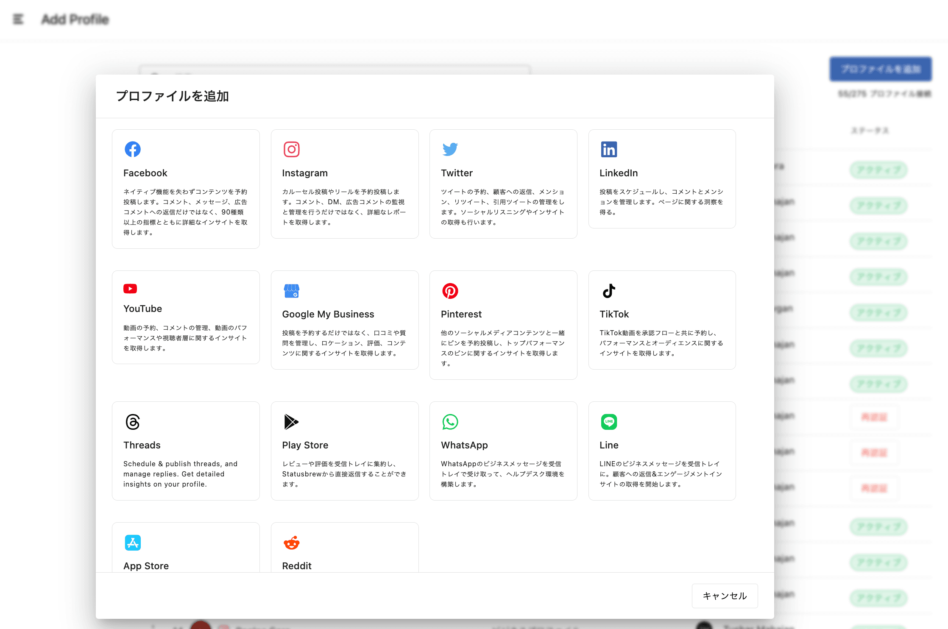Select the Pinterest card title
948x629 pixels.
pos(461,314)
